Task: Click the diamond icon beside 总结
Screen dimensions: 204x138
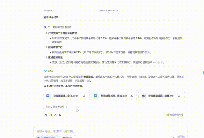Action: point(45,71)
